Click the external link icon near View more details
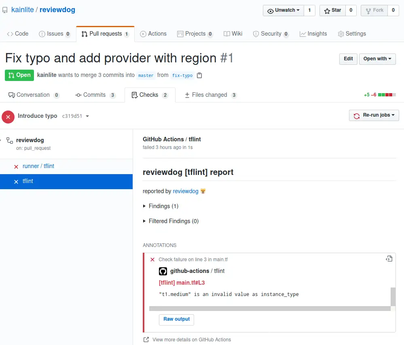Image resolution: width=404 pixels, height=345 pixels. tap(146, 340)
